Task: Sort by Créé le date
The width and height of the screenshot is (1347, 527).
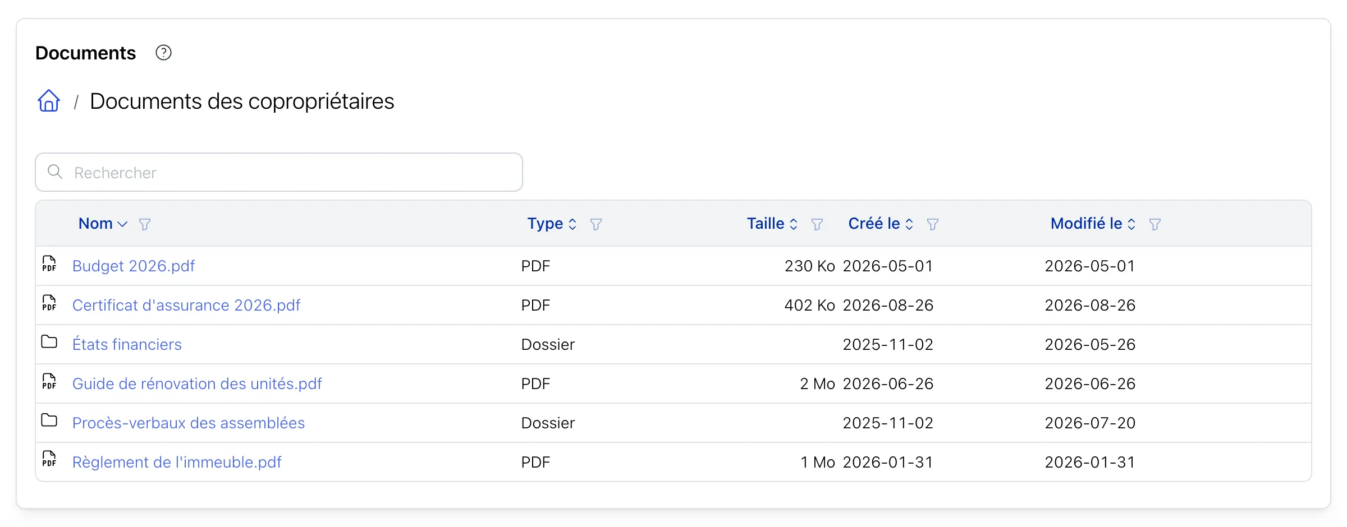Action: [x=881, y=223]
